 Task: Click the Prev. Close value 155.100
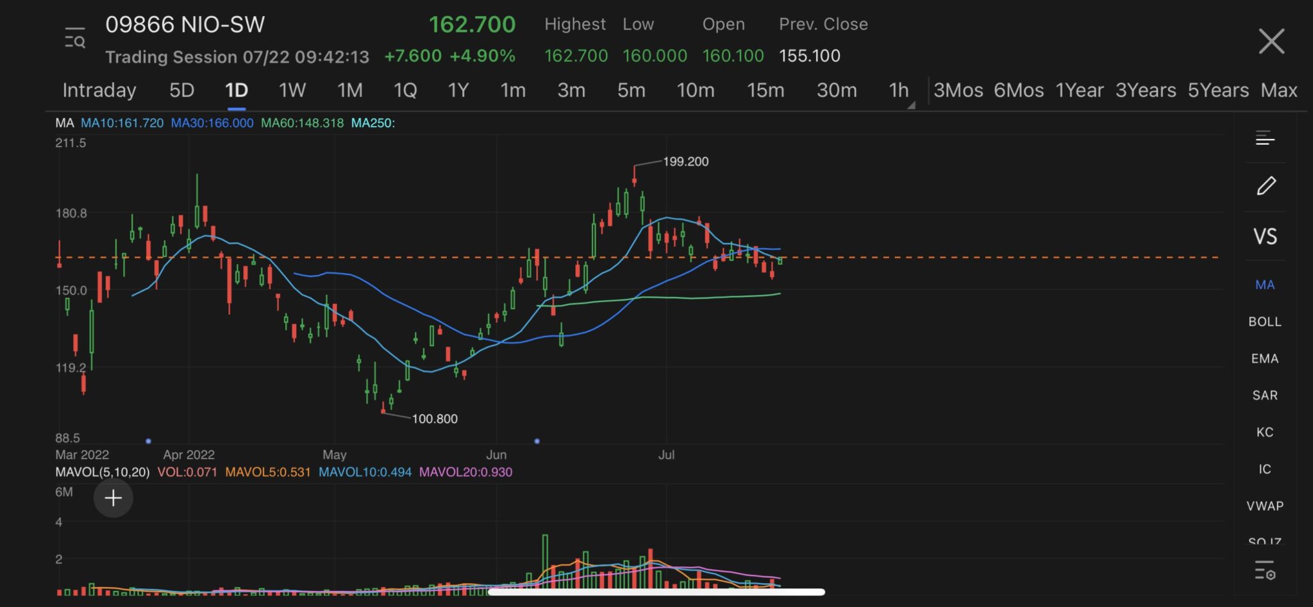(810, 56)
